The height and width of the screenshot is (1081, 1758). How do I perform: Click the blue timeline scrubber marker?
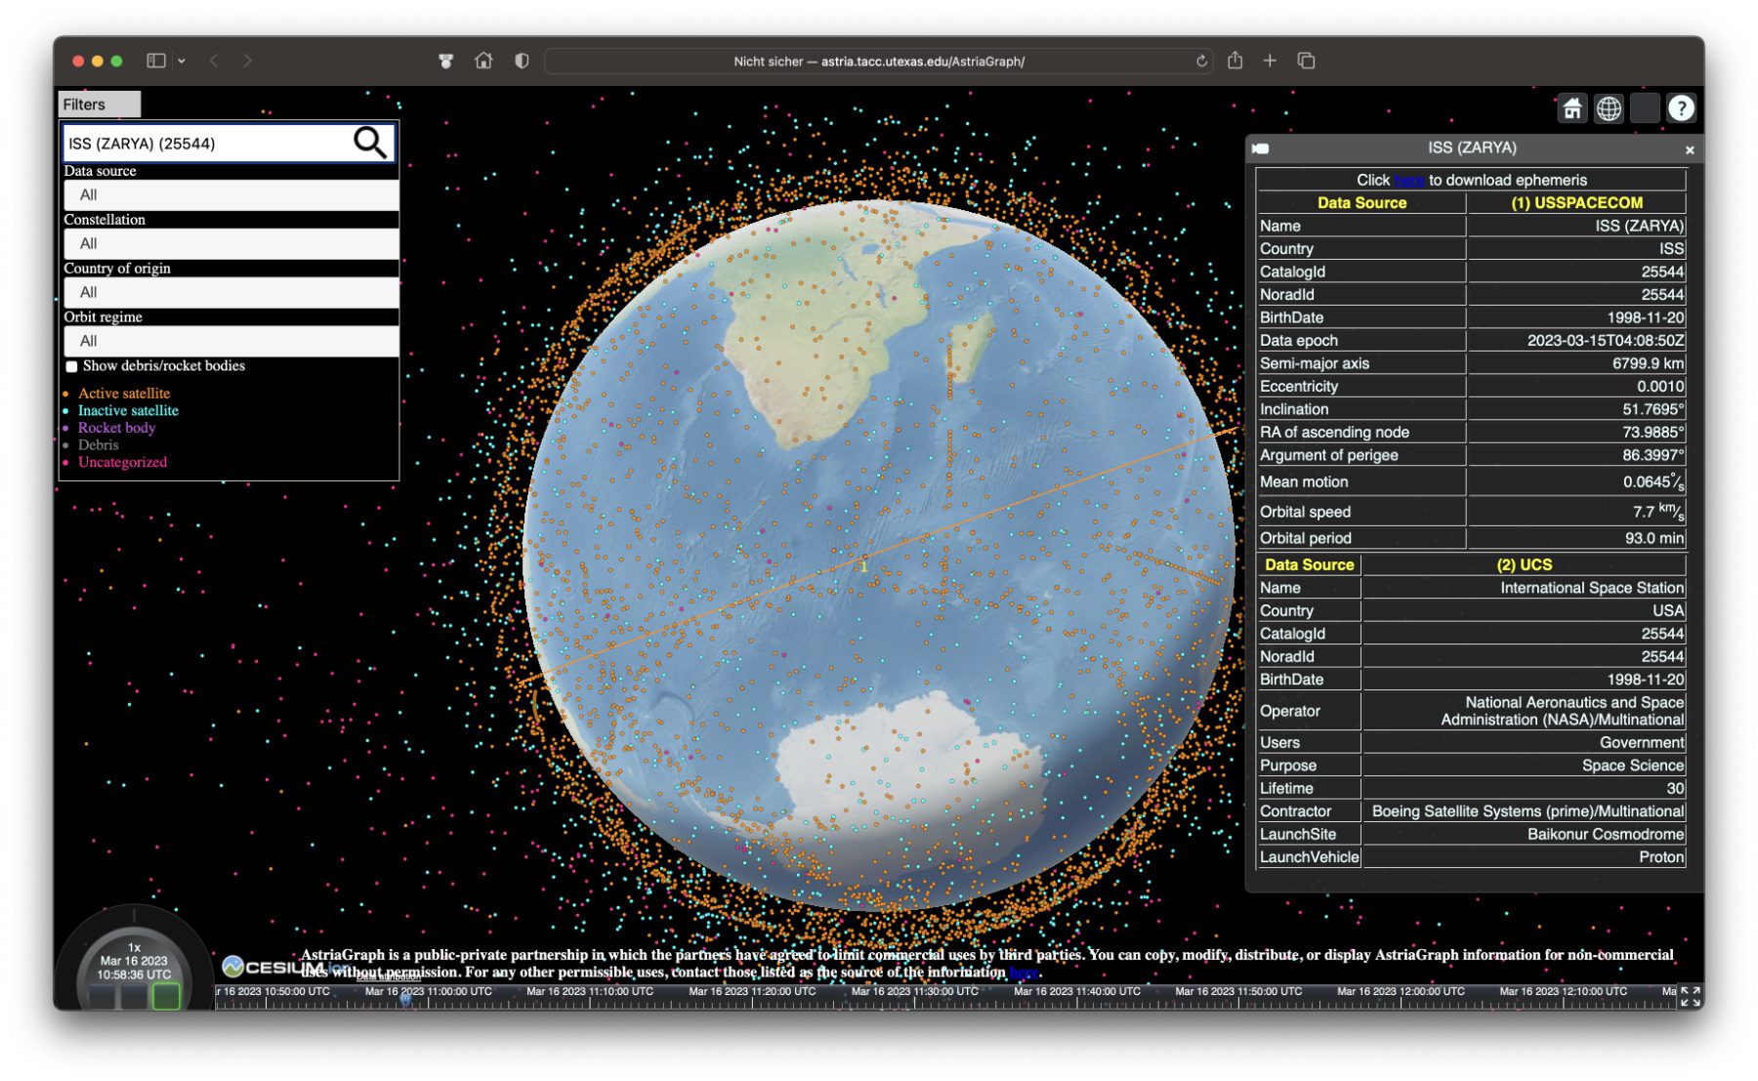point(405,998)
